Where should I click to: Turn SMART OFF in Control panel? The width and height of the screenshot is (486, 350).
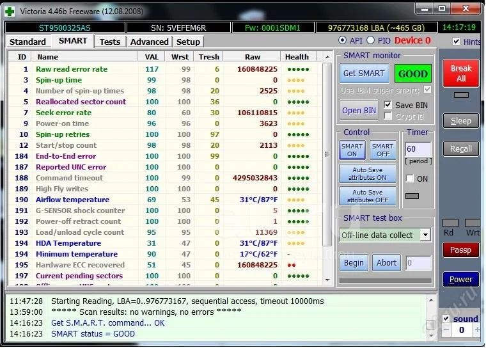(x=382, y=150)
